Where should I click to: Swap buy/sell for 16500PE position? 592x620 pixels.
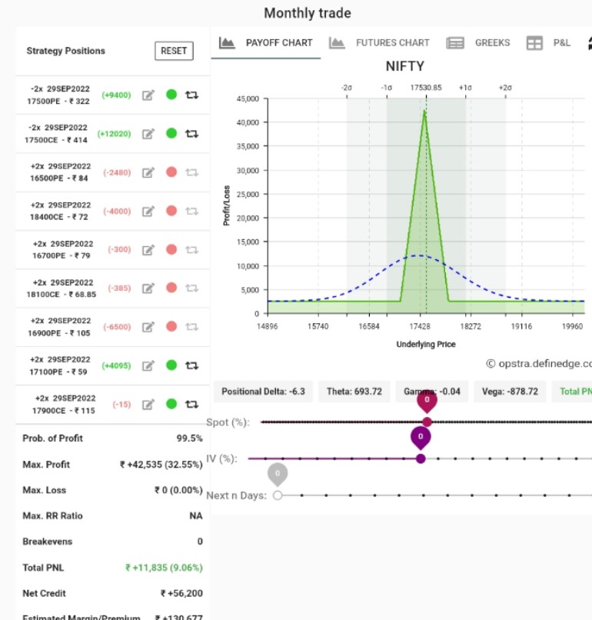[x=191, y=172]
